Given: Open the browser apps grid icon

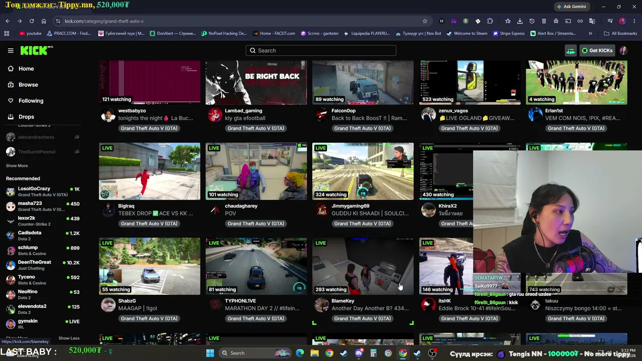Looking at the screenshot, I should coord(7,34).
